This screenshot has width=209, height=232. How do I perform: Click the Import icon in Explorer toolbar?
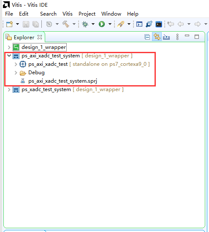[x=166, y=37]
